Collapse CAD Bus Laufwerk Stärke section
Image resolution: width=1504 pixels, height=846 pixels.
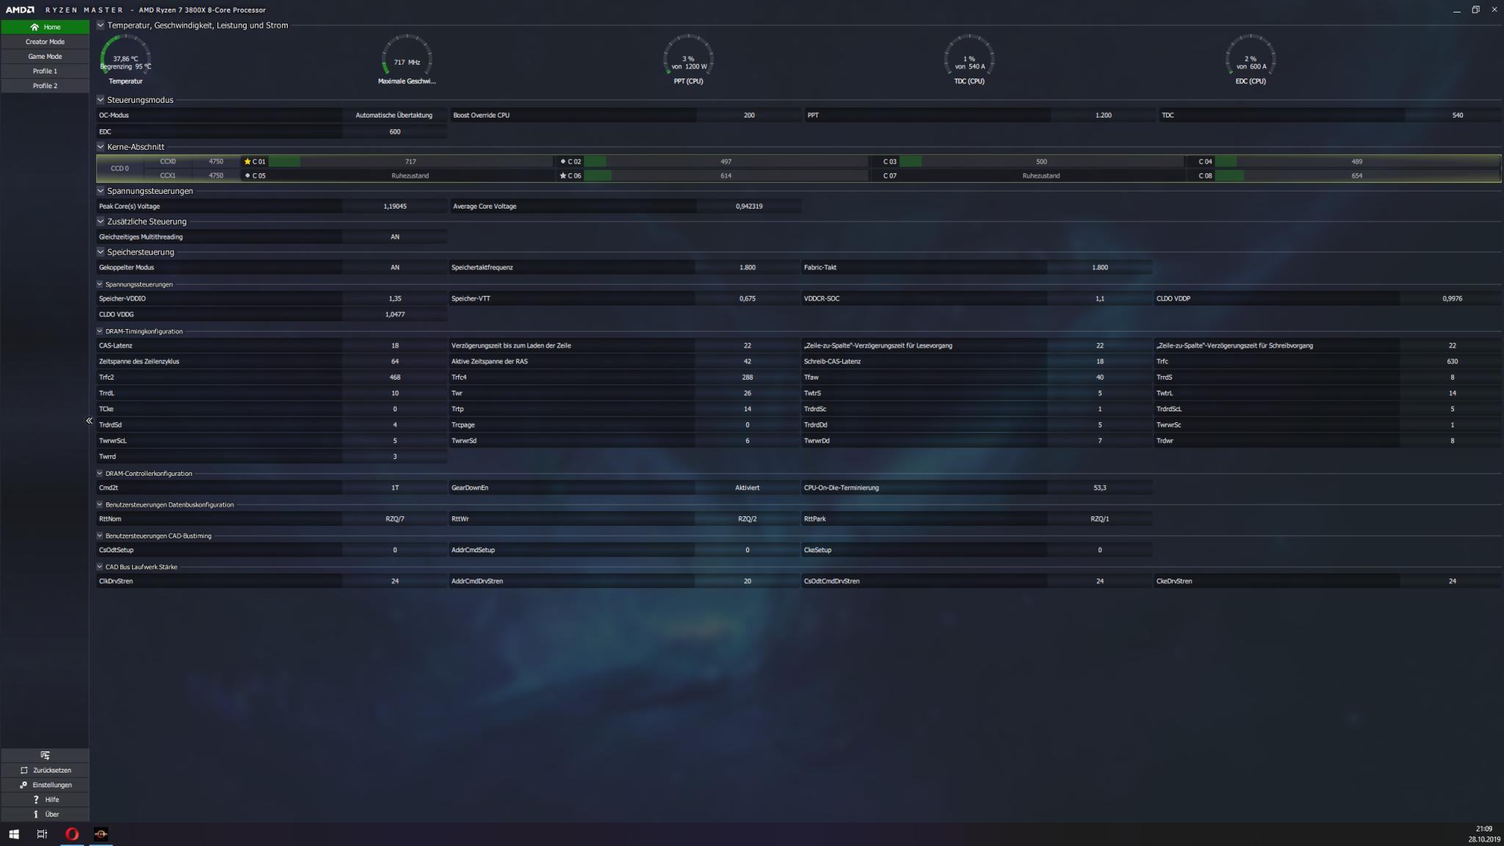pyautogui.click(x=100, y=567)
